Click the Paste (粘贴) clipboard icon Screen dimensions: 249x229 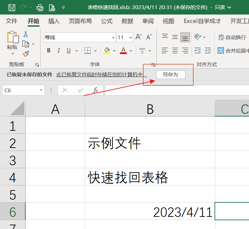[x=13, y=37]
